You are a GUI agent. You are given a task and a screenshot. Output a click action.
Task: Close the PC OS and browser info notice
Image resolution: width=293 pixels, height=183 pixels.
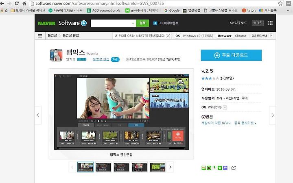click(x=168, y=36)
